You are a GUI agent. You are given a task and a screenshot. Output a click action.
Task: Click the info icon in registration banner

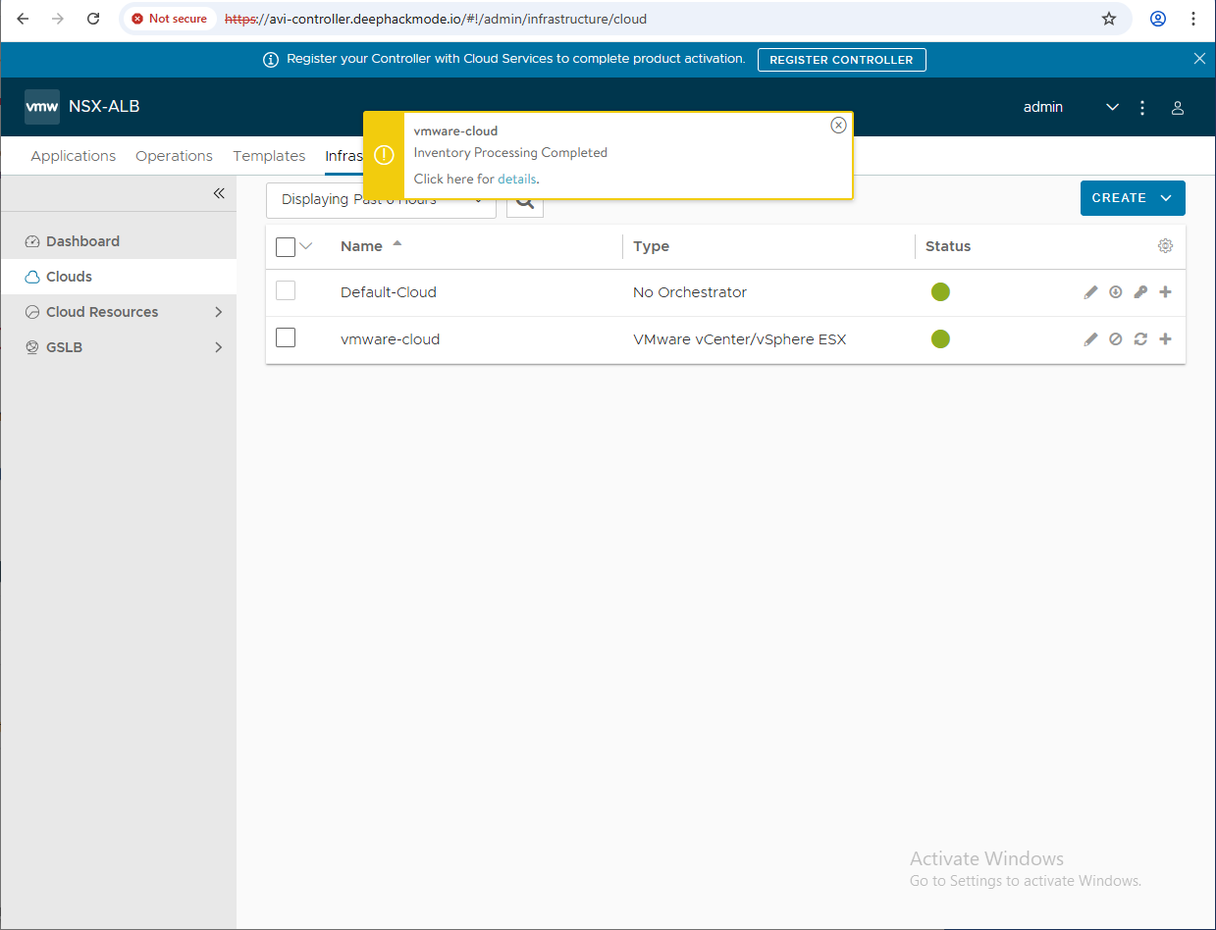pos(271,60)
